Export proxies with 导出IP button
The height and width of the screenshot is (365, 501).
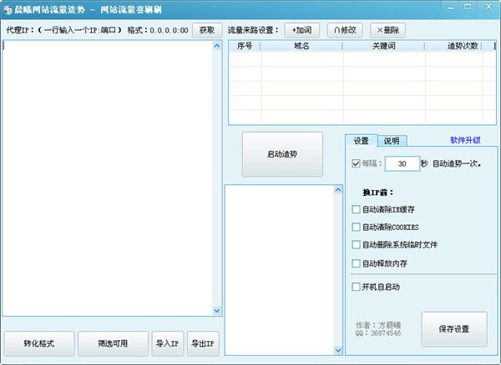coord(203,343)
